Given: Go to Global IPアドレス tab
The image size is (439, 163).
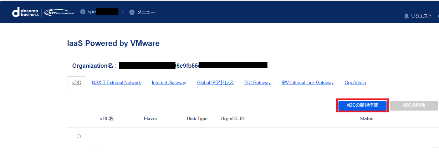Looking at the screenshot, I should [215, 82].
